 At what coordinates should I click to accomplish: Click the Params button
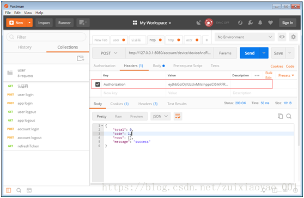225,53
